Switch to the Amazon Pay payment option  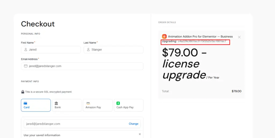point(97,105)
